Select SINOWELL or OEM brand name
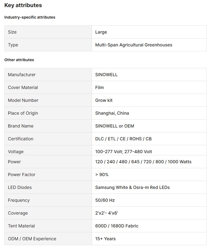This screenshot has height=249, width=209. [115, 126]
